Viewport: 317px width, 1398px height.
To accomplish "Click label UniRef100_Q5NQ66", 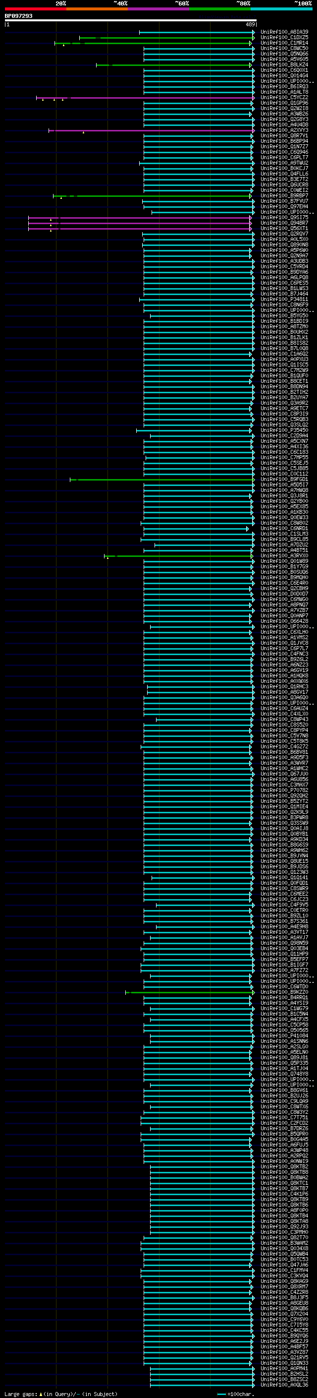I will pyautogui.click(x=284, y=54).
